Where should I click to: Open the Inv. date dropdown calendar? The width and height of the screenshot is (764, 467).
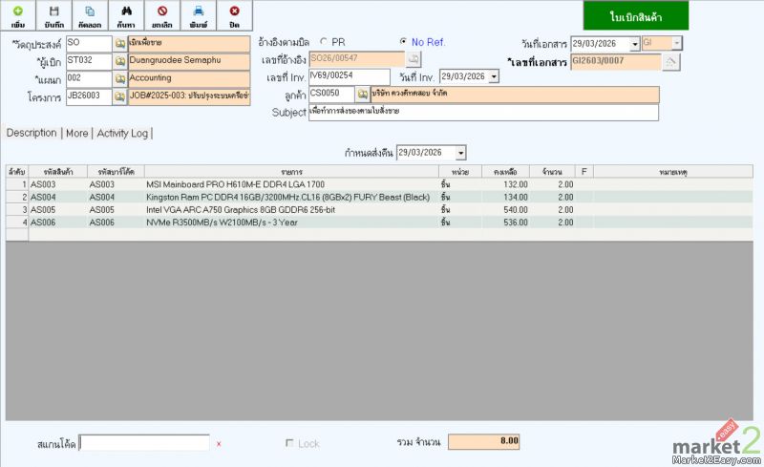click(493, 76)
